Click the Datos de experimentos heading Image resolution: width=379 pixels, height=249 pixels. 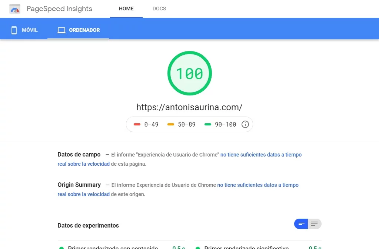(88, 225)
